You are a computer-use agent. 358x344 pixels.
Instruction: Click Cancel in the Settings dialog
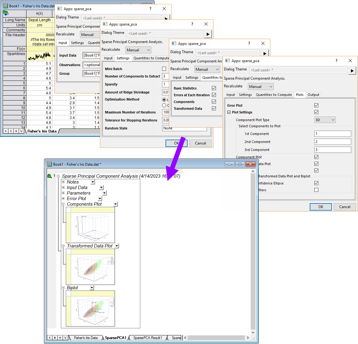tap(200, 143)
